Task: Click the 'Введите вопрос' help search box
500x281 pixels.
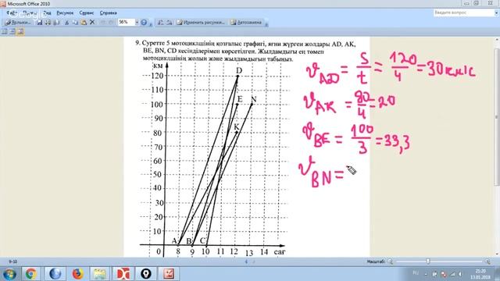Action: (463, 12)
